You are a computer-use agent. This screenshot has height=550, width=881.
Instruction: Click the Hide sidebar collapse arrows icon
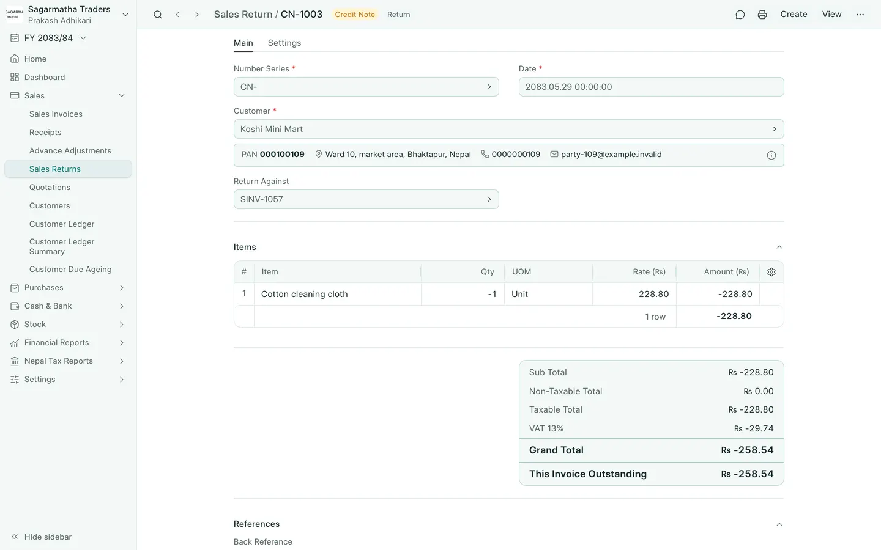tap(15, 537)
